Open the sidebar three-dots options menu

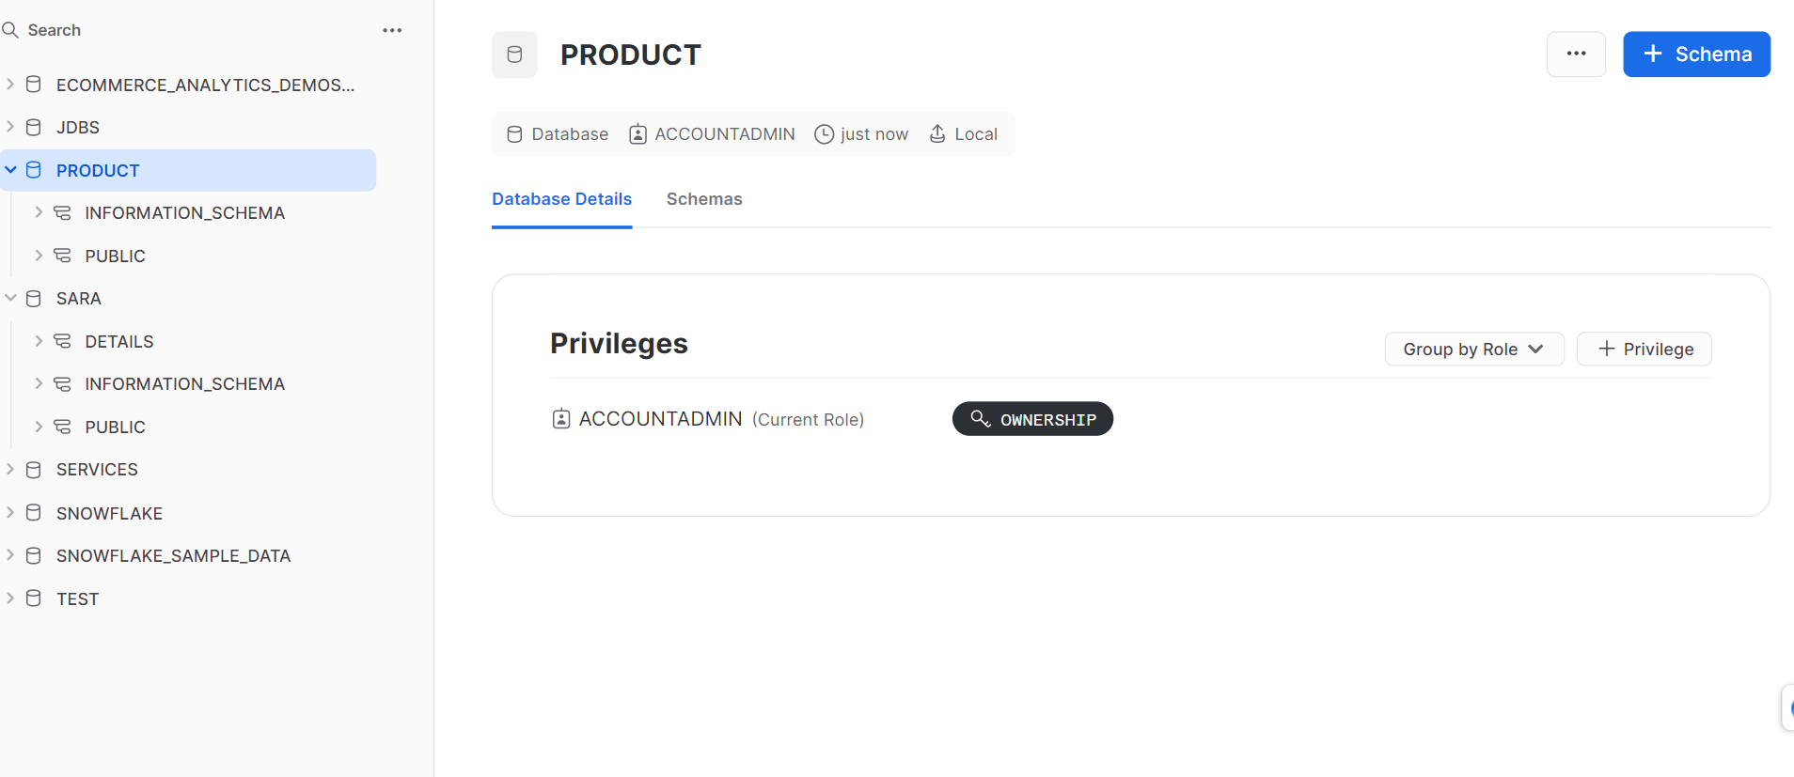pyautogui.click(x=392, y=30)
